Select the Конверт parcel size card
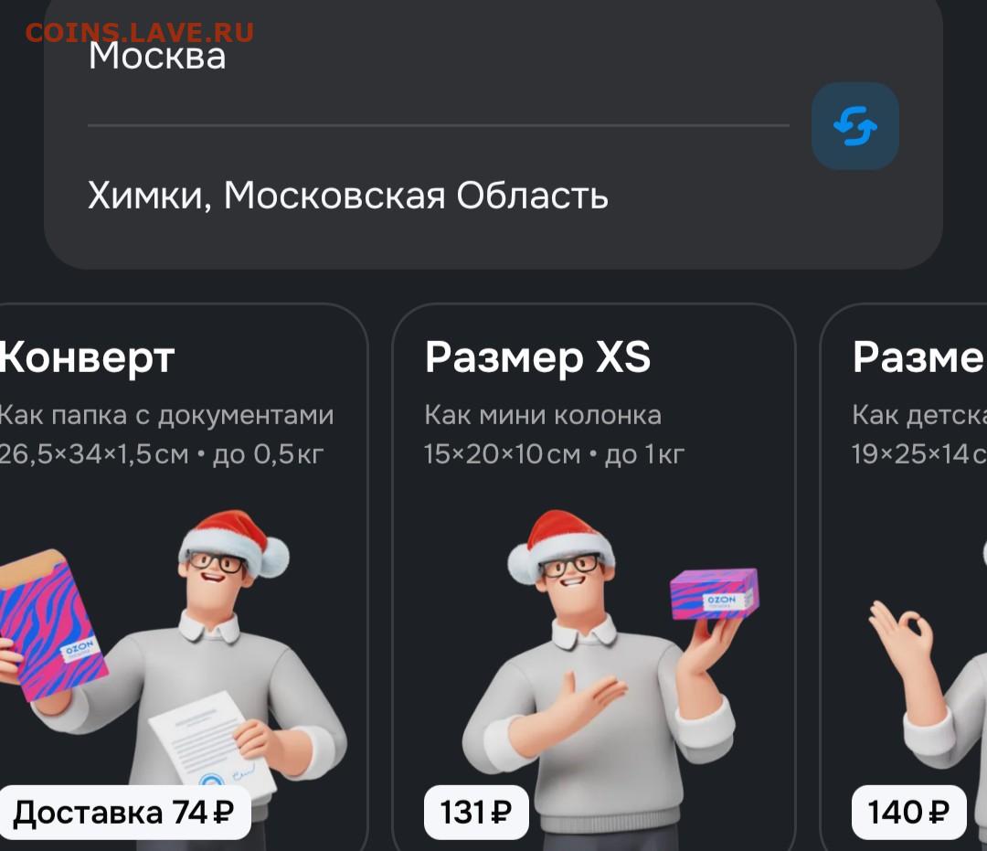This screenshot has width=987, height=851. [183, 577]
